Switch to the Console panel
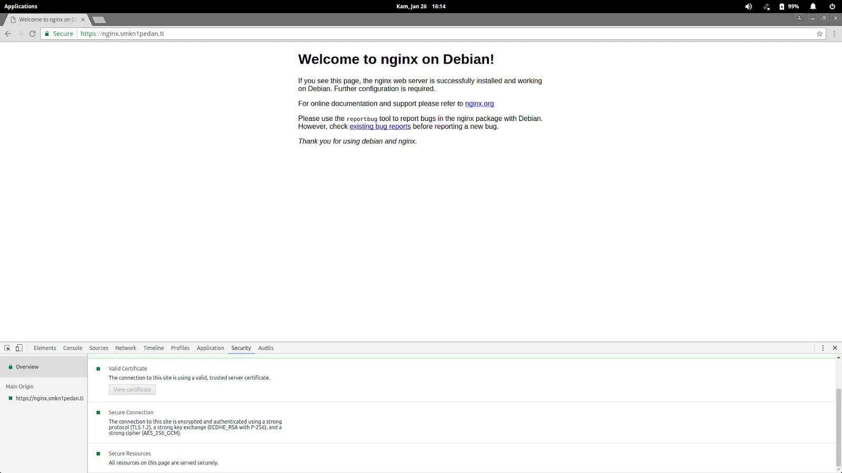 73,348
